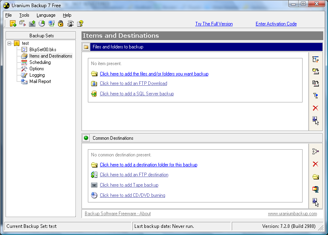Screen dimensions: 328x235
Task: Click the red X in Files panel
Action: click(x=315, y=108)
